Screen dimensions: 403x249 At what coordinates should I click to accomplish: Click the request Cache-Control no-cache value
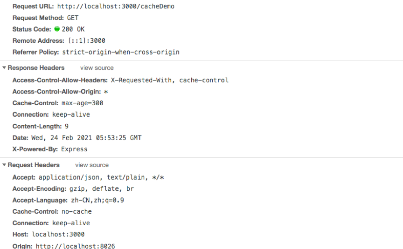pyautogui.click(x=76, y=212)
